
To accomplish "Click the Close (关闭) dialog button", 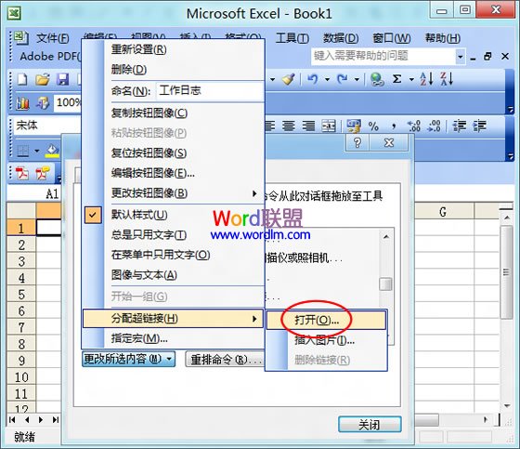I will [x=370, y=425].
